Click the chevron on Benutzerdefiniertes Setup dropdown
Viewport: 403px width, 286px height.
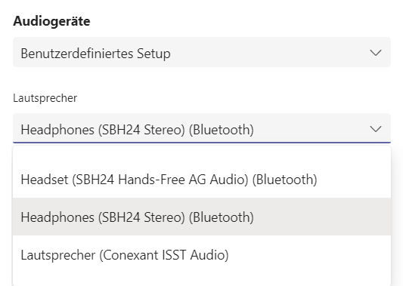coord(376,53)
